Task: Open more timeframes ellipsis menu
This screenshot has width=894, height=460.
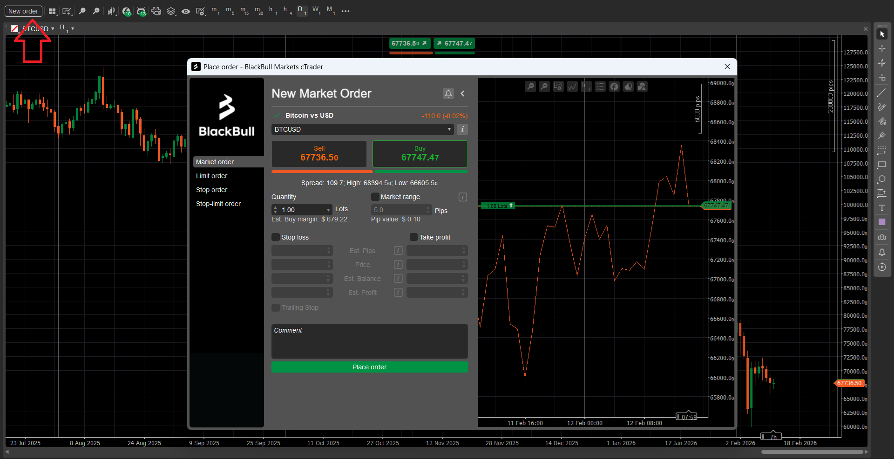Action: click(x=345, y=11)
